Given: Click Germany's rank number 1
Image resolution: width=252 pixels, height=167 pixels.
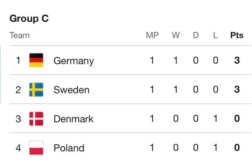Looking at the screenshot, I should pos(18,60).
